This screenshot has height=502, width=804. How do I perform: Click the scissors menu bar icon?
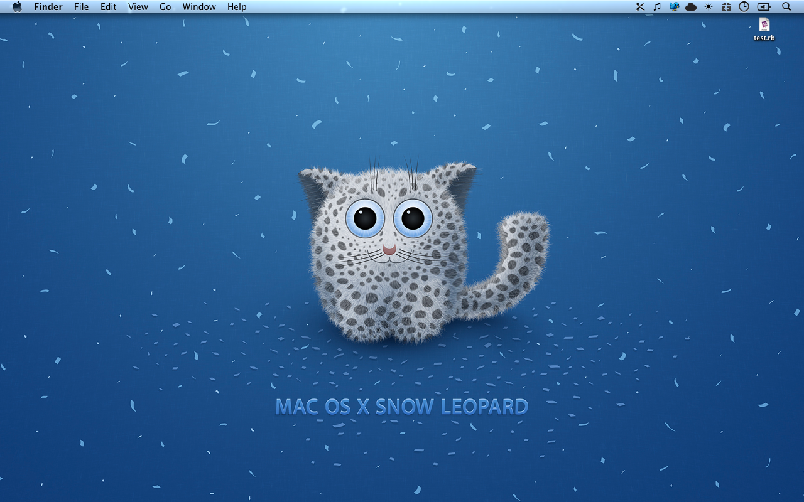tap(640, 7)
